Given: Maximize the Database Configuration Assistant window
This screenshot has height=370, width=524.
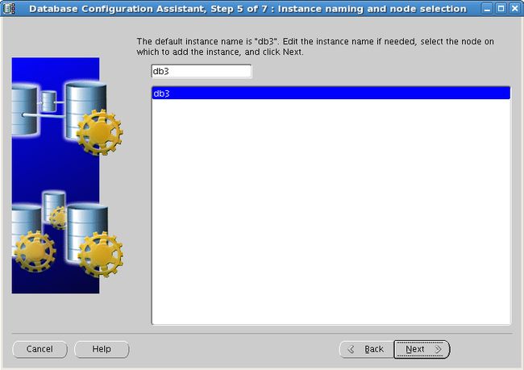Looking at the screenshot, I should (x=501, y=9).
